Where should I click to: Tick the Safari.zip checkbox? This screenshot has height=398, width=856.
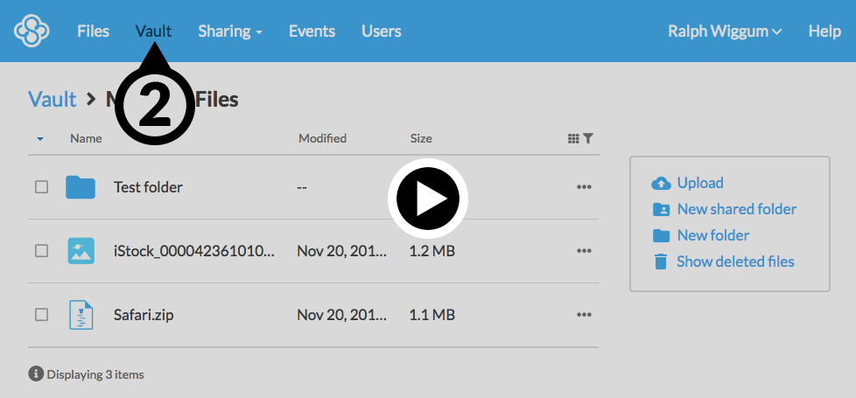pyautogui.click(x=41, y=315)
